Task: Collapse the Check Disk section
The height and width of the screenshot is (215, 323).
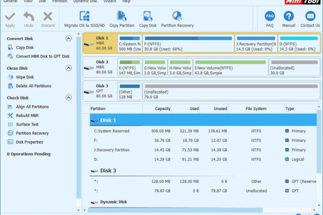Action: tap(69, 98)
